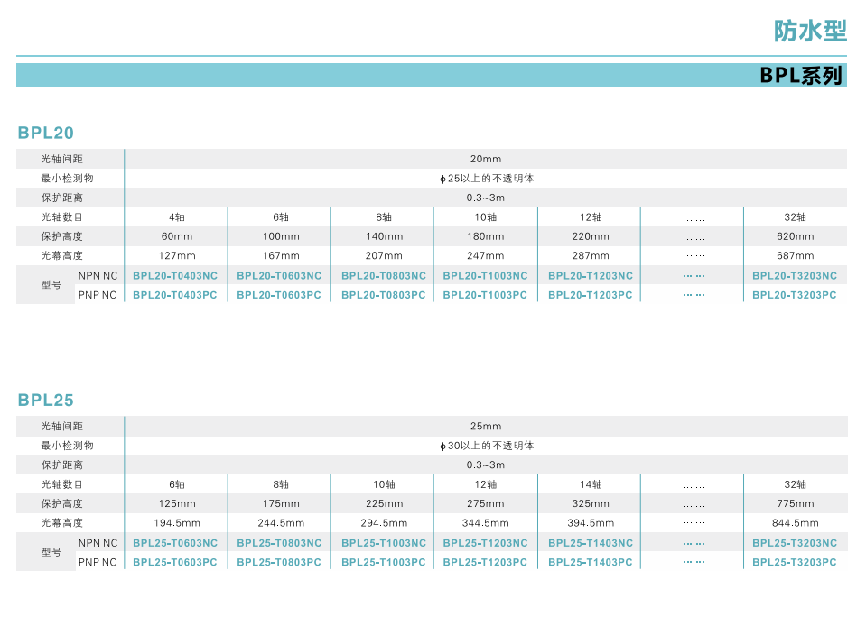Click the BPL25-T1403NC model

pos(591,543)
